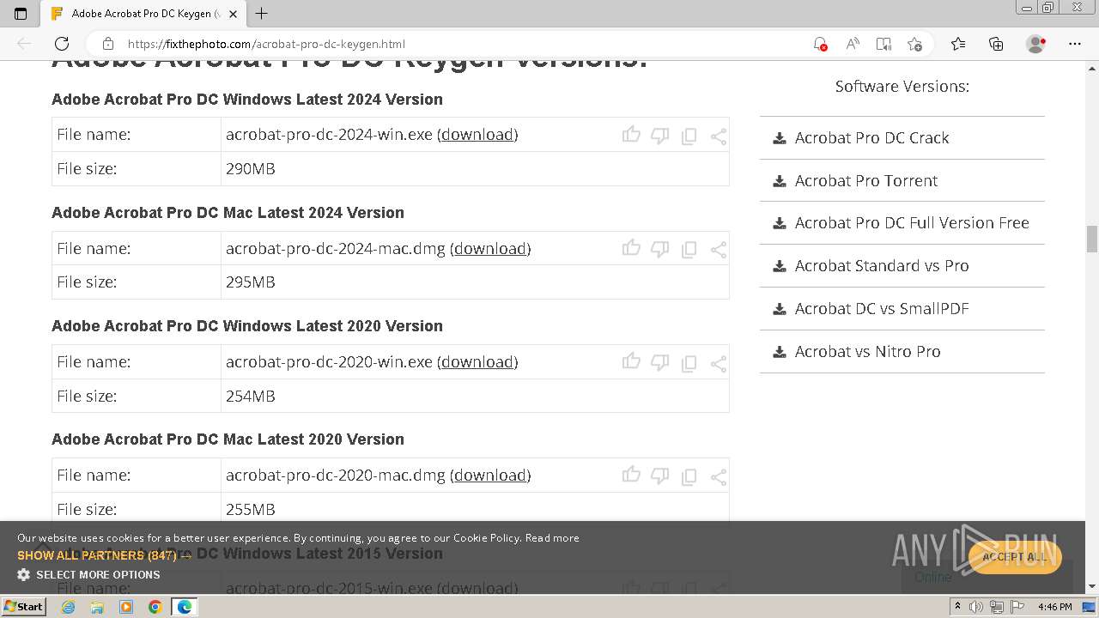1099x618 pixels.
Task: Open the browser profile avatar
Action: pos(1036,44)
